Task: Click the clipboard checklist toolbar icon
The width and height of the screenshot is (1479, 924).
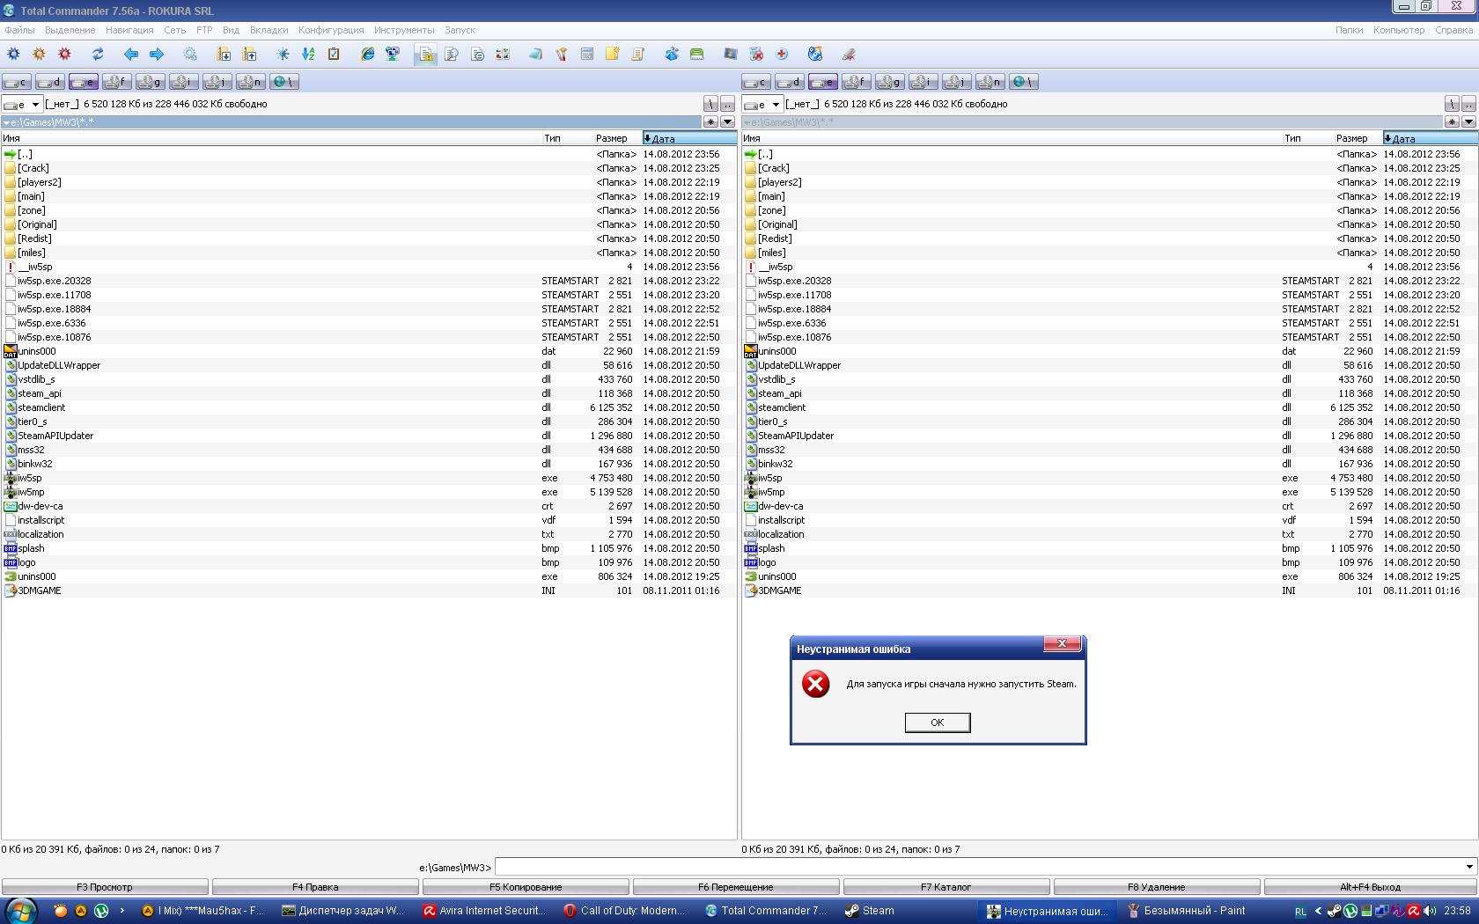Action: tap(334, 55)
